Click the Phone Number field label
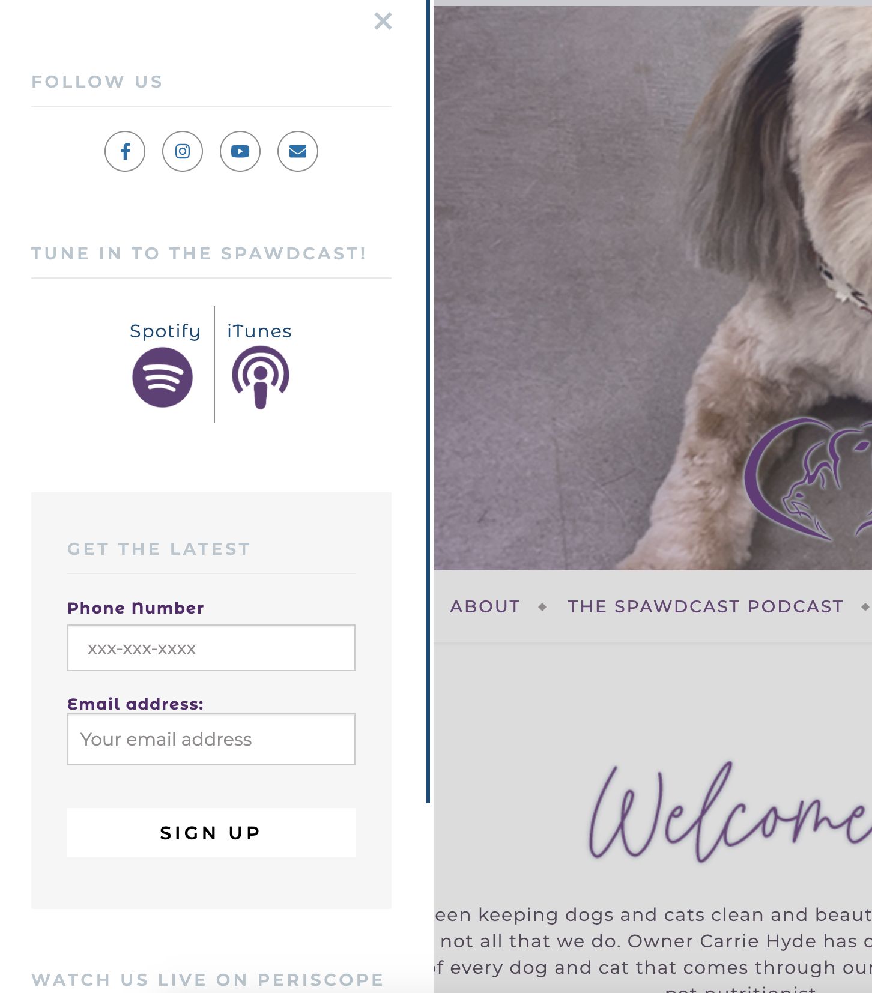Image resolution: width=872 pixels, height=993 pixels. tap(136, 608)
